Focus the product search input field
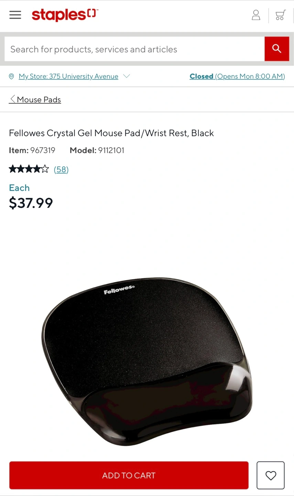This screenshot has height=496, width=294. (x=134, y=49)
